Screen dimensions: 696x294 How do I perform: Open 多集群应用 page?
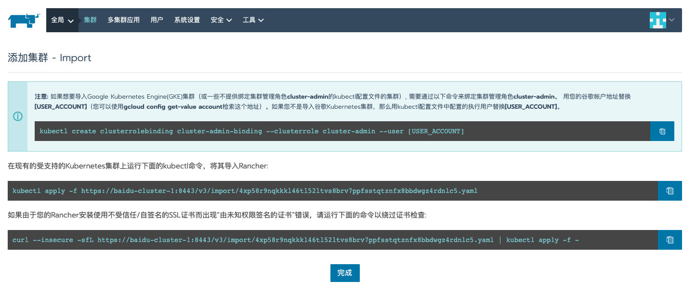(123, 20)
